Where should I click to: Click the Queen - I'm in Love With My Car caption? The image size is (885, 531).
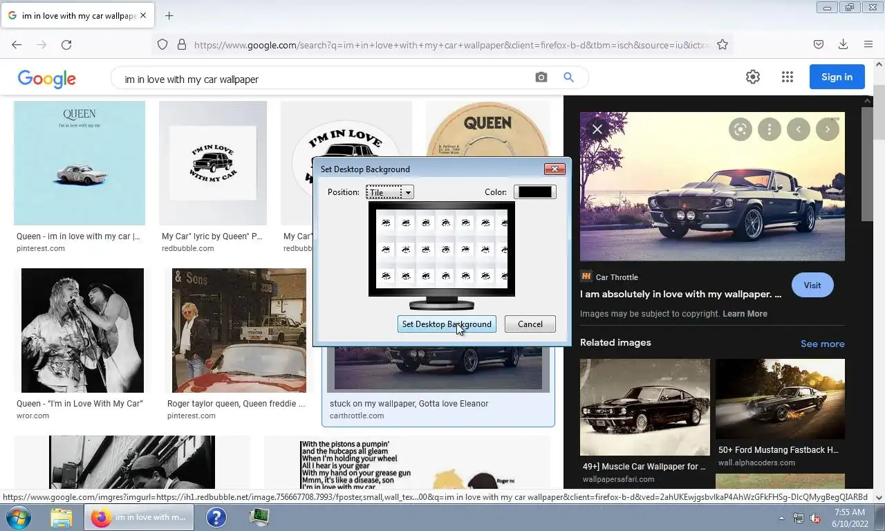pos(80,404)
